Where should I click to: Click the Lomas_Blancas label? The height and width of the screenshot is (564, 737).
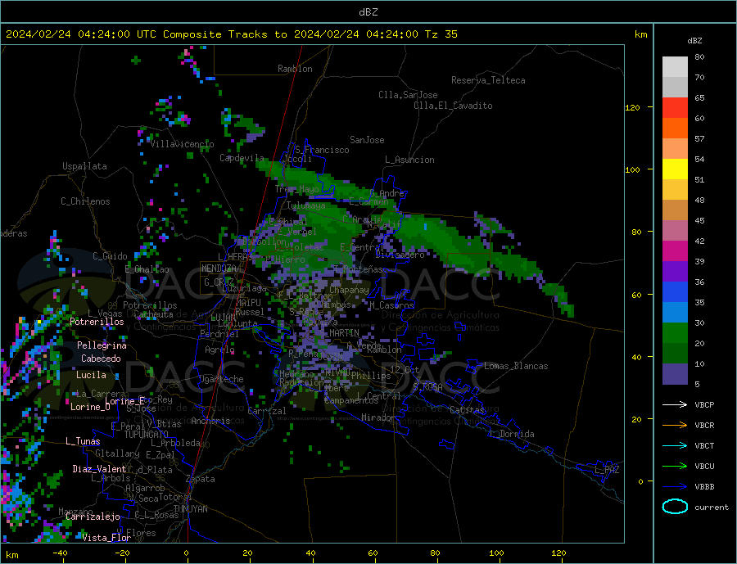click(x=516, y=366)
